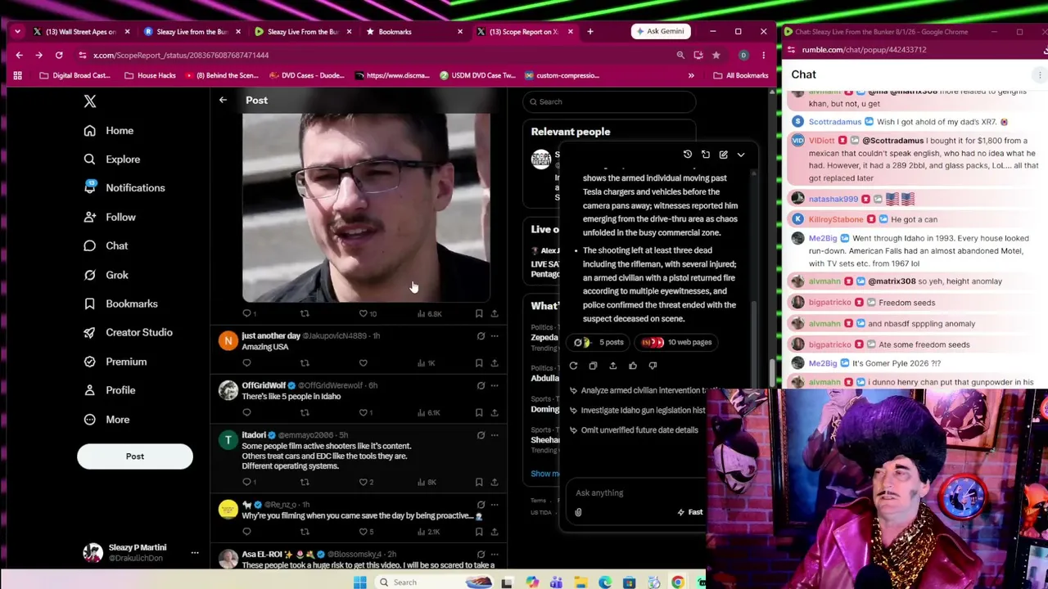Bookmark the main post
The height and width of the screenshot is (589, 1048).
pos(479,313)
